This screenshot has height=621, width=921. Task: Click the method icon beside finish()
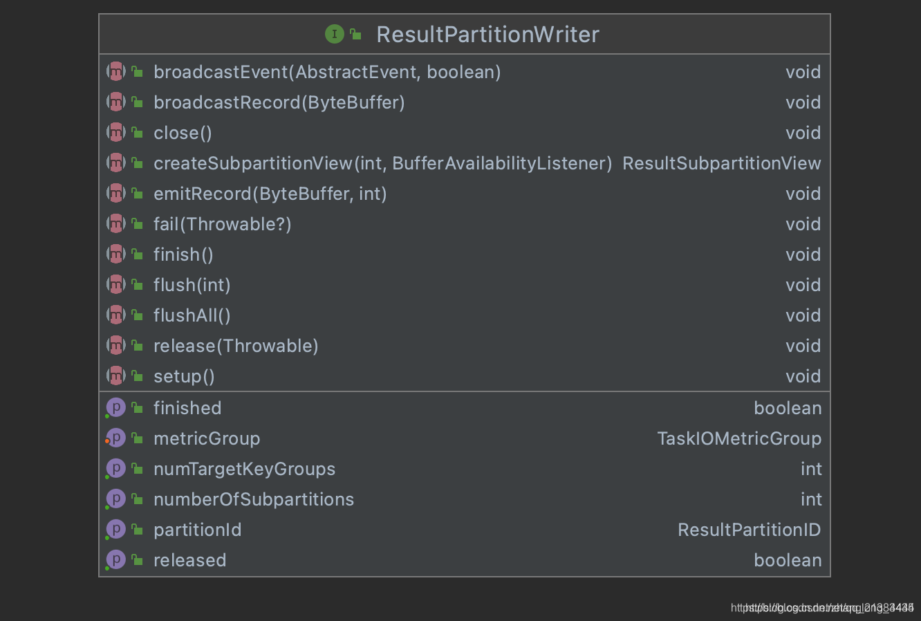pyautogui.click(x=116, y=254)
